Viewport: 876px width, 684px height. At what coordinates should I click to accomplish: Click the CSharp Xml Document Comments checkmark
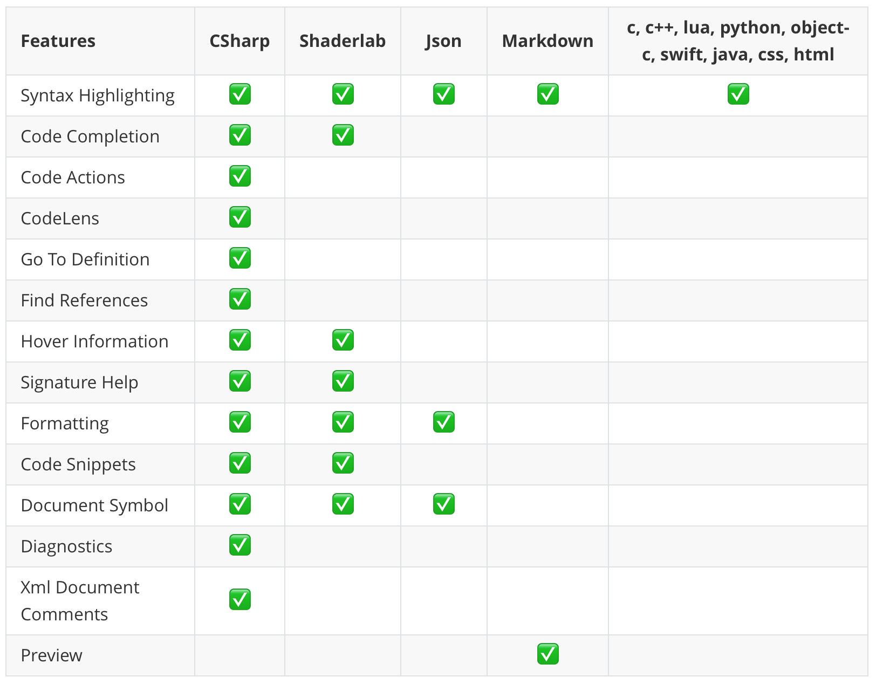click(x=239, y=600)
